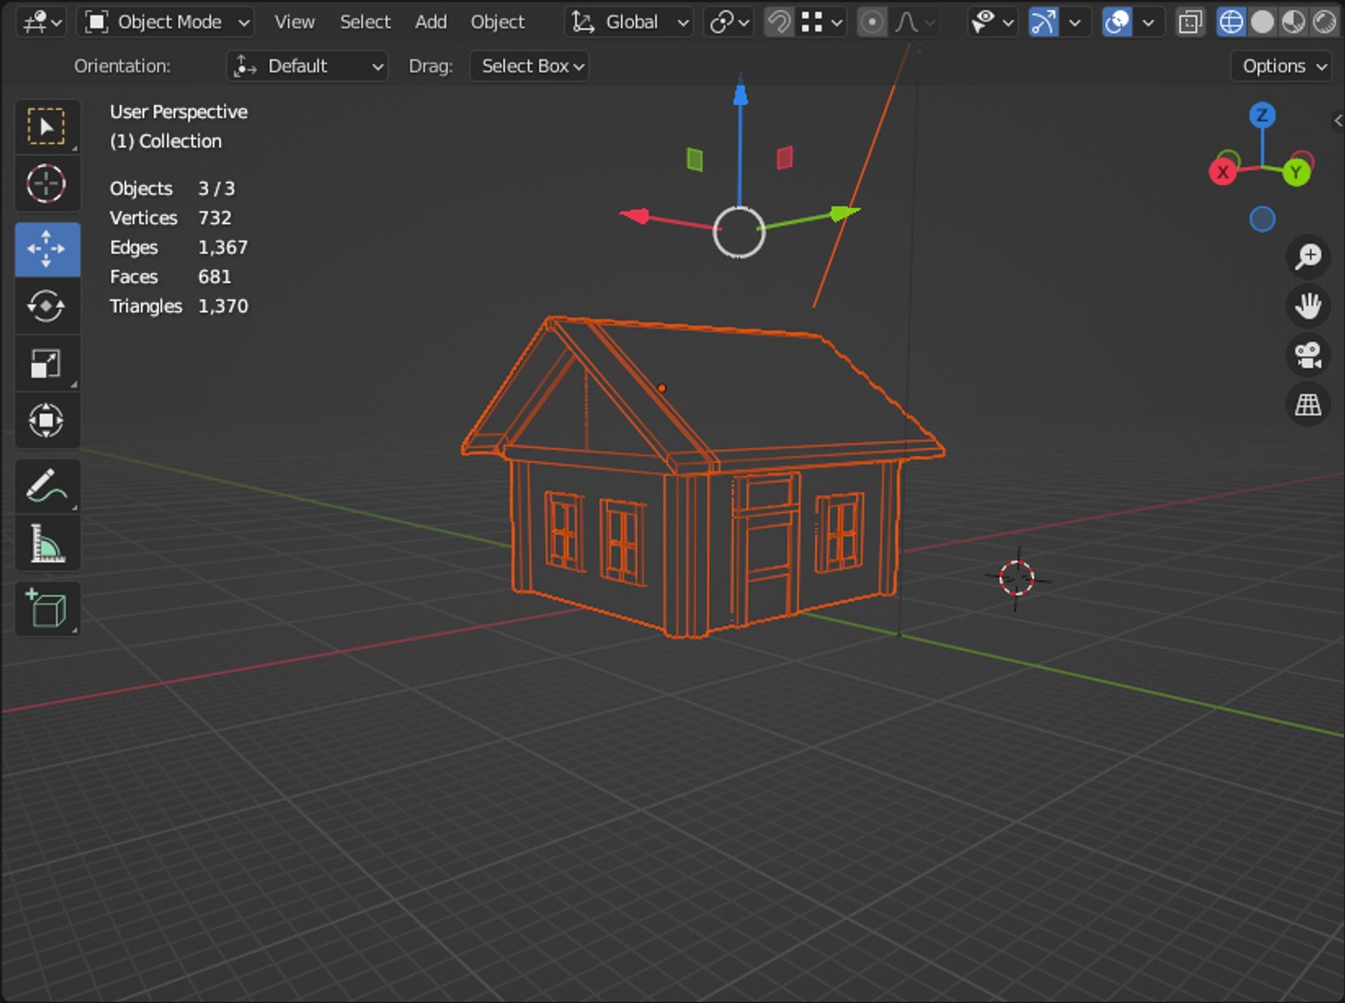
Task: Choose the Add Cube tool
Action: tap(46, 609)
